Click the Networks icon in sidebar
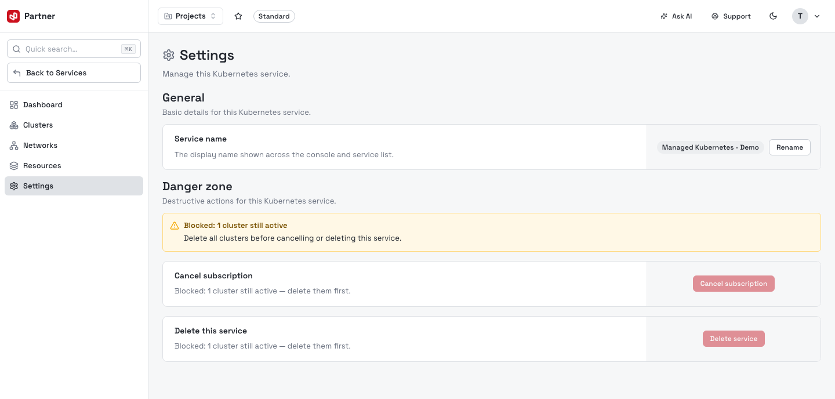The image size is (835, 399). (x=14, y=146)
